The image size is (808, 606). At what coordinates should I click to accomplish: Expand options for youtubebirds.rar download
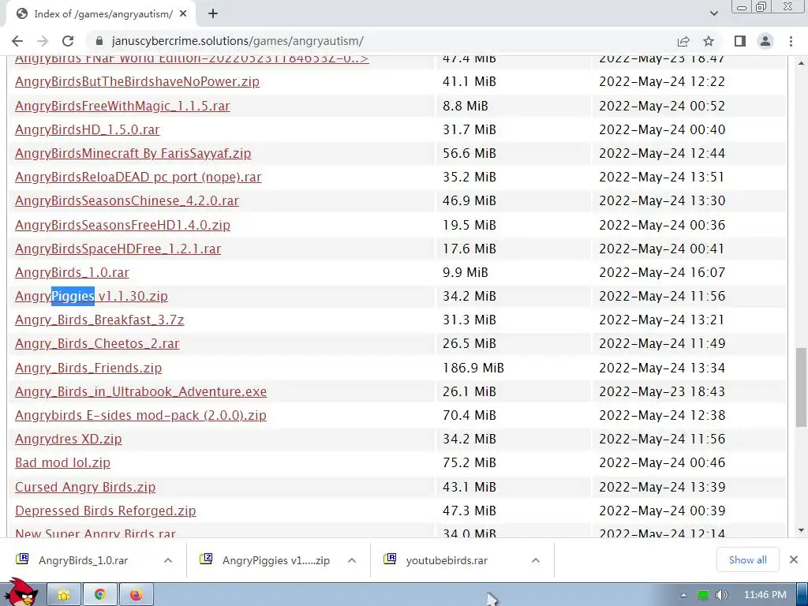pyautogui.click(x=536, y=560)
